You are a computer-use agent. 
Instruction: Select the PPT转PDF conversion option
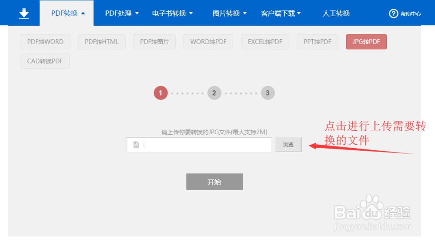coord(318,42)
